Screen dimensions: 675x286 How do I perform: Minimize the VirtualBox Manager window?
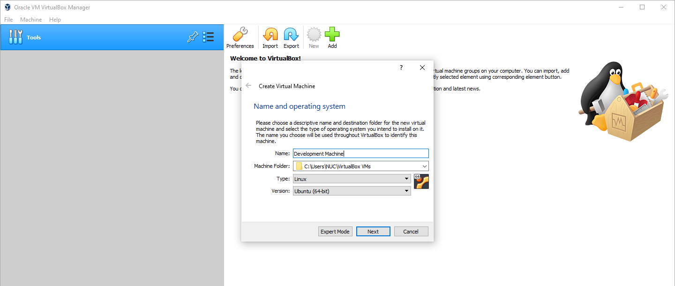(621, 7)
